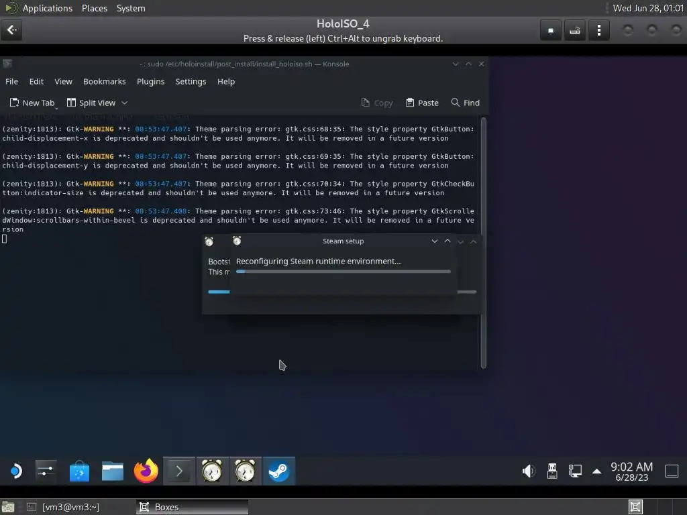The width and height of the screenshot is (687, 515).
Task: Open the KDE application launcher
Action: click(16, 471)
